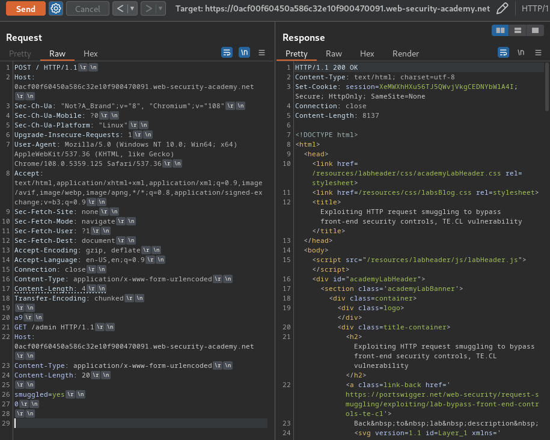Click the 'Content-Length: 8137' response header
This screenshot has height=440, width=550.
[x=337, y=115]
